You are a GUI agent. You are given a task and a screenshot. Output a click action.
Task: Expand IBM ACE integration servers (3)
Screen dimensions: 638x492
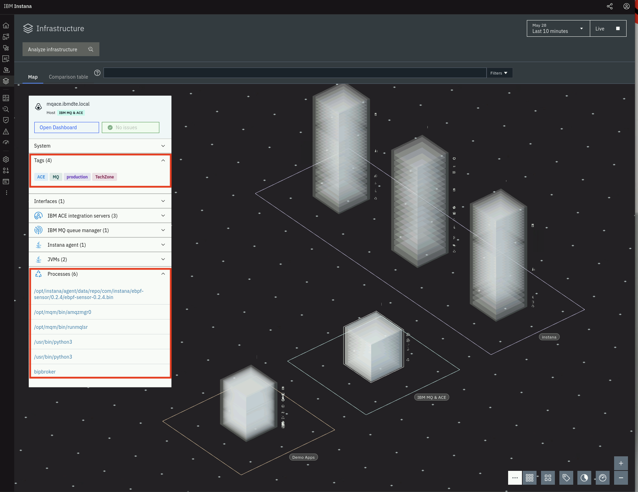click(100, 216)
